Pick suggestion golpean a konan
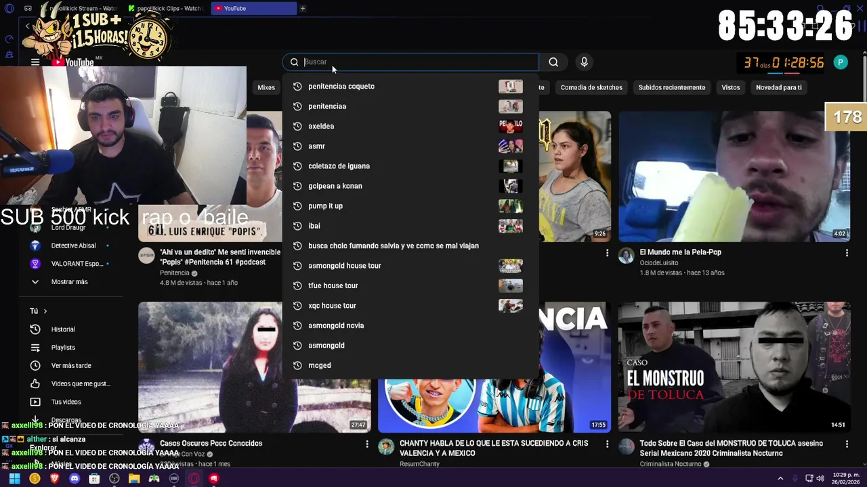The image size is (867, 487). point(410,186)
